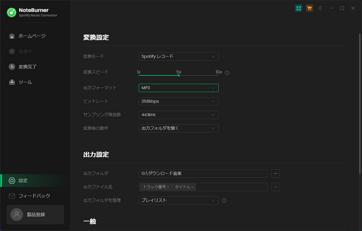This screenshot has width=362, height=231.
Task: Click the plus icon to add filename tag
Action: point(276,187)
